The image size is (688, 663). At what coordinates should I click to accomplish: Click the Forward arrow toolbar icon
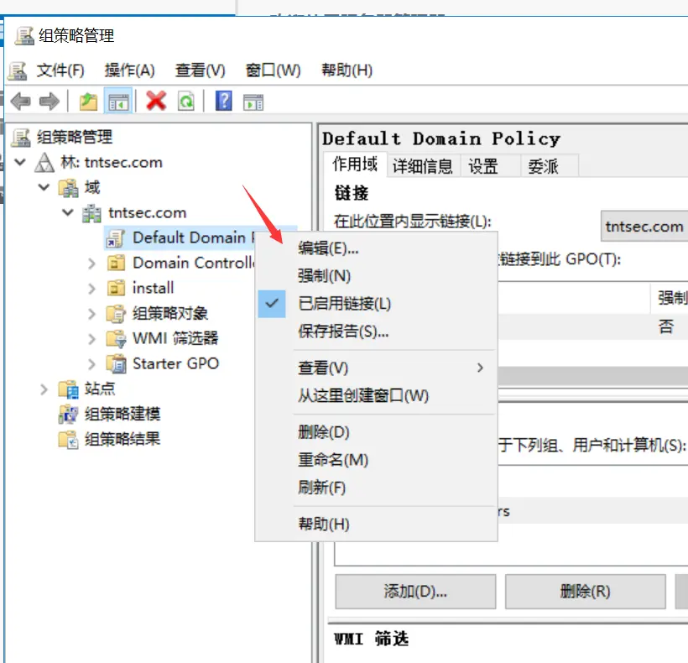coord(50,102)
